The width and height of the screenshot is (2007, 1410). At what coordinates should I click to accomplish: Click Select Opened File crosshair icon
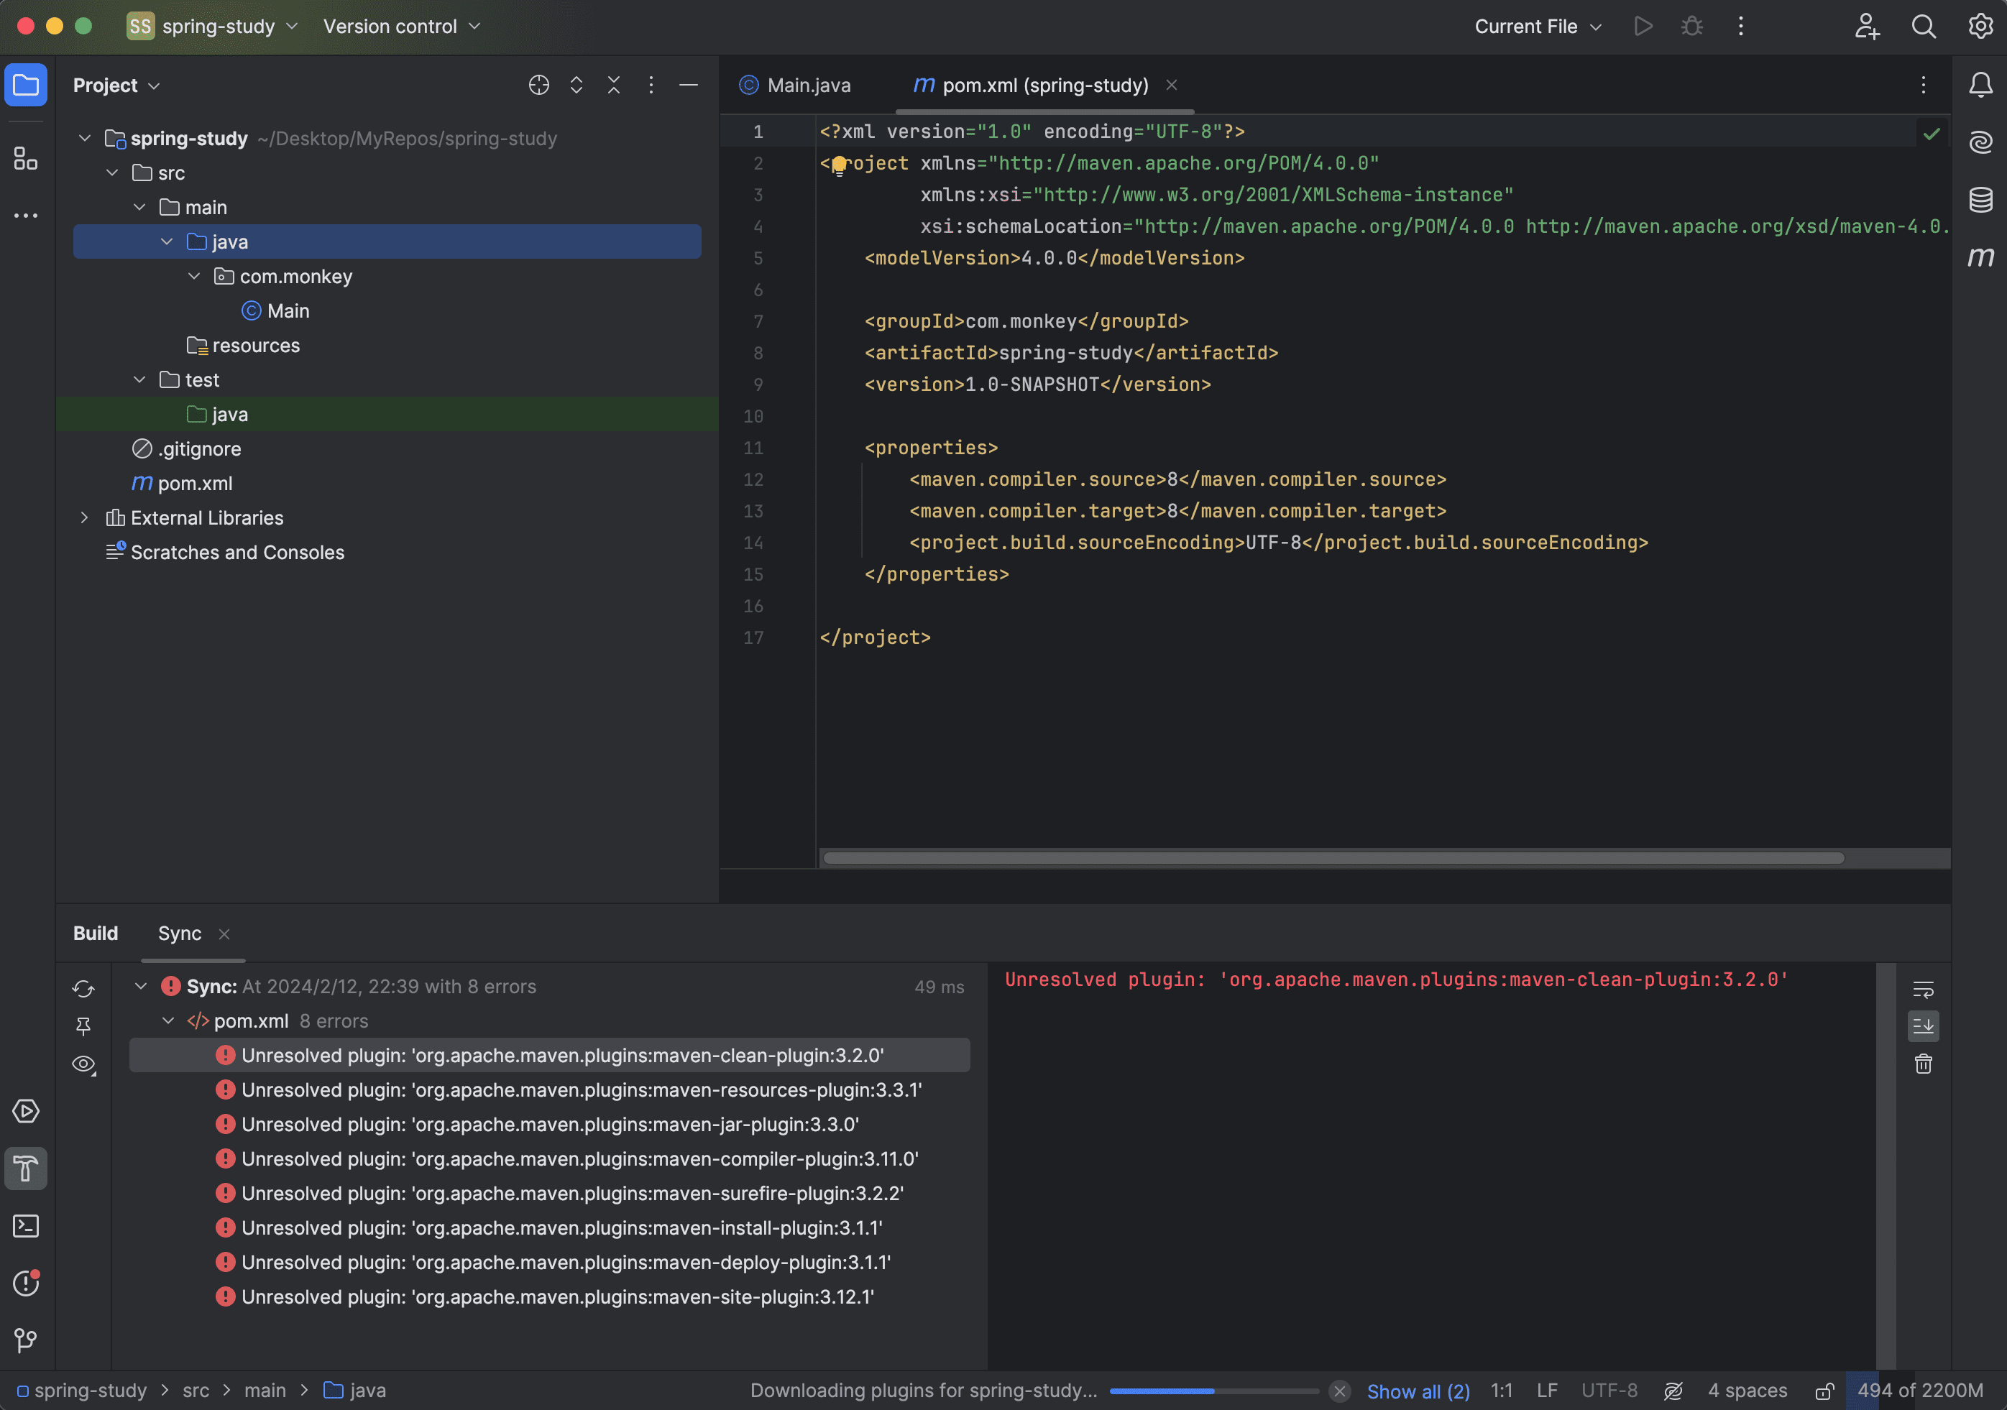[x=538, y=85]
